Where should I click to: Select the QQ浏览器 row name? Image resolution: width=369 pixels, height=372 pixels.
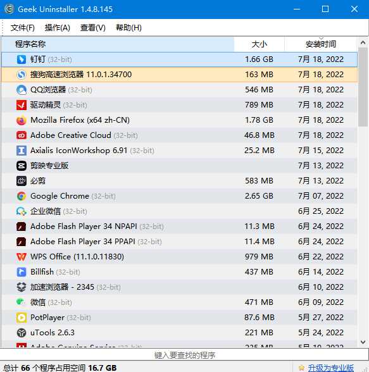(48, 90)
